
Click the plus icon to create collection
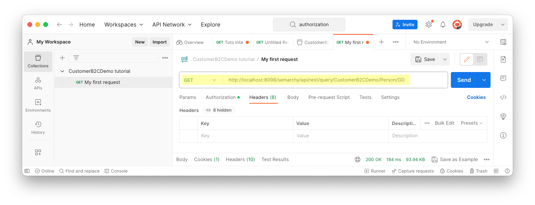62,58
